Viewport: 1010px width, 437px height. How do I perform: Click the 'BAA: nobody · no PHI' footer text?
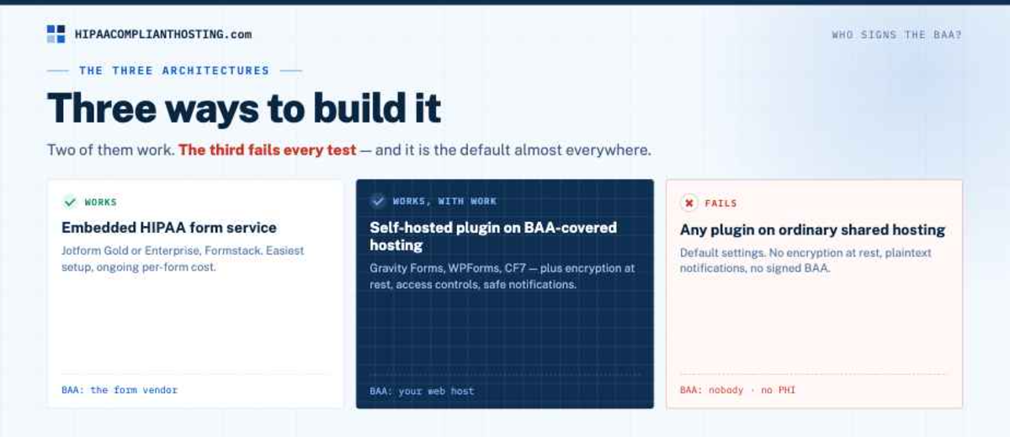click(737, 390)
